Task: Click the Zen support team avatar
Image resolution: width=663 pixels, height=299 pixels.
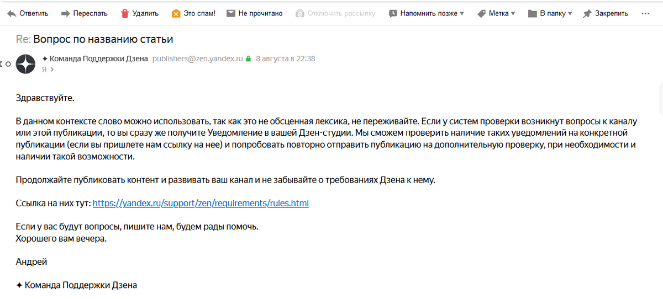Action: click(25, 64)
